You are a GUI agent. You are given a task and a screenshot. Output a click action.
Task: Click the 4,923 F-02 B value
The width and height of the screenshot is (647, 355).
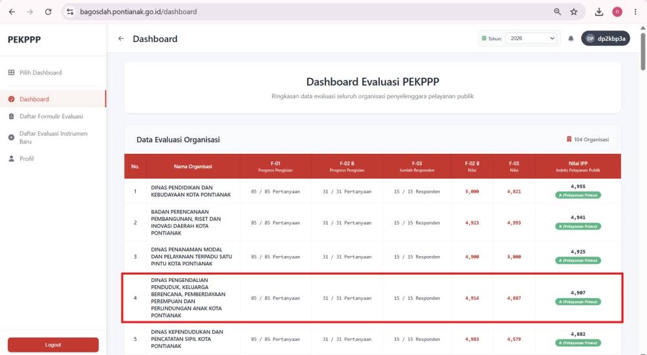point(472,223)
